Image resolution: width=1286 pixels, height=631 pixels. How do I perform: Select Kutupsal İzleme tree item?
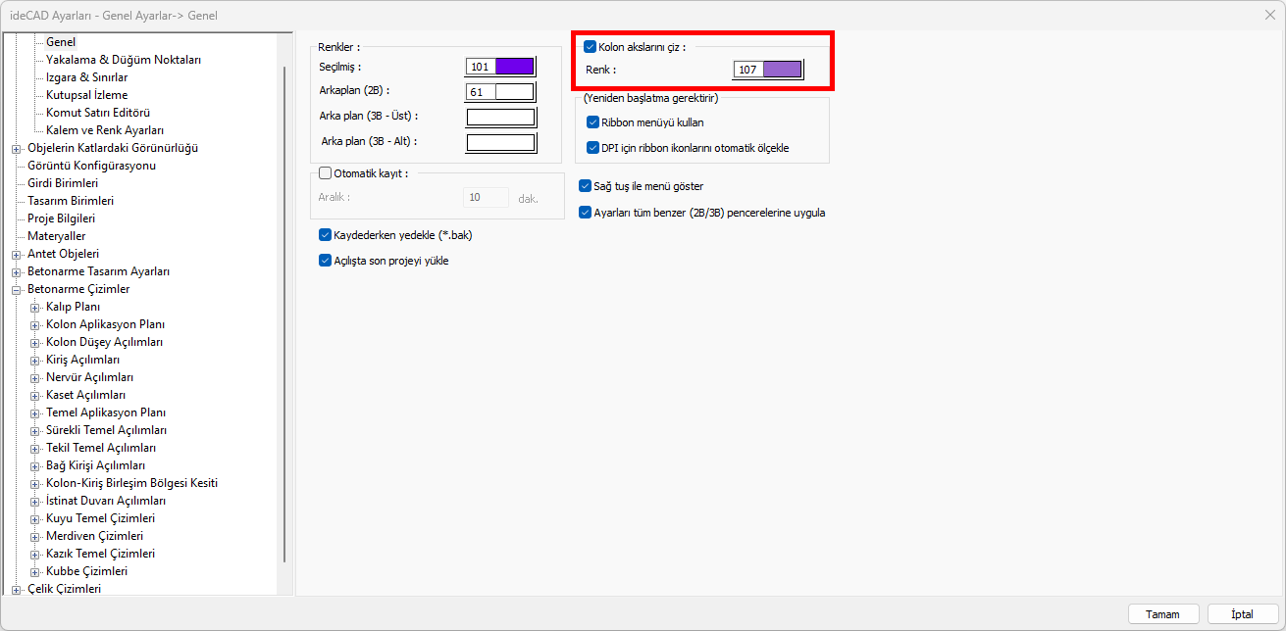tap(86, 95)
